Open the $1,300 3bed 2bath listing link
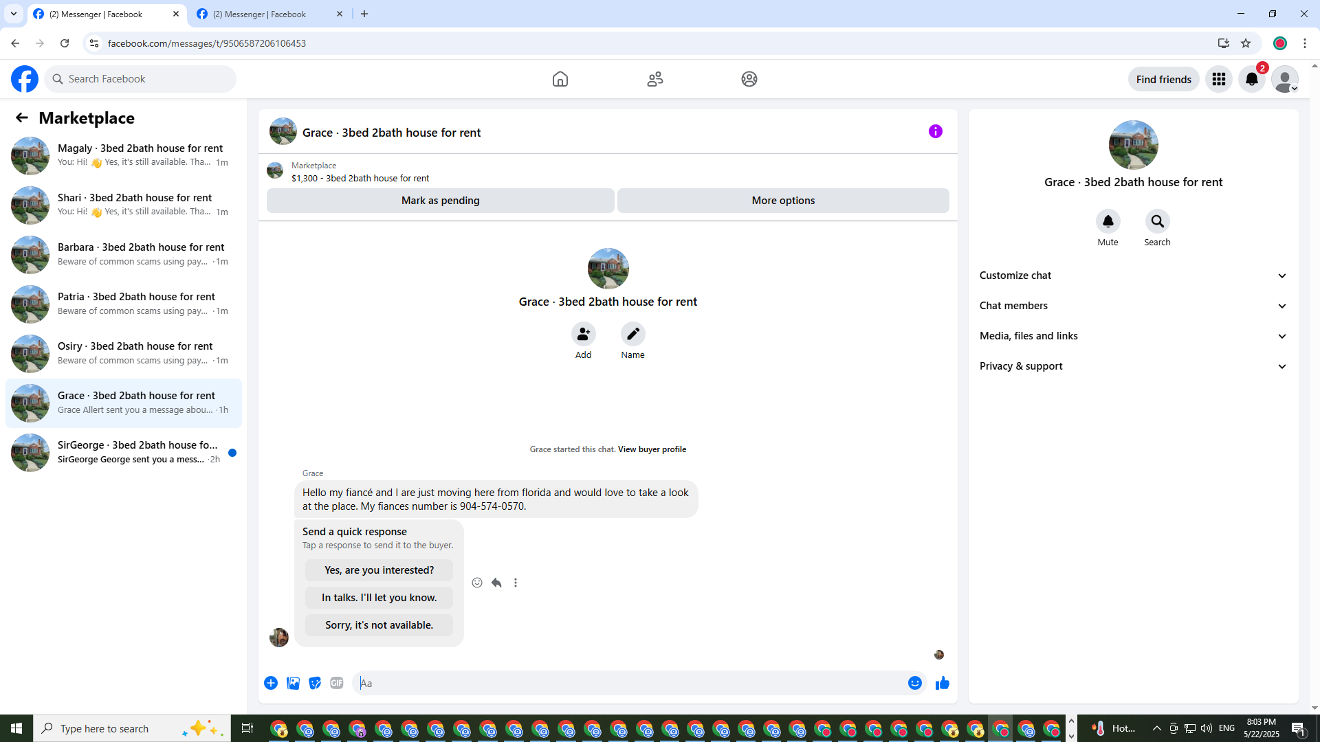 pos(360,178)
